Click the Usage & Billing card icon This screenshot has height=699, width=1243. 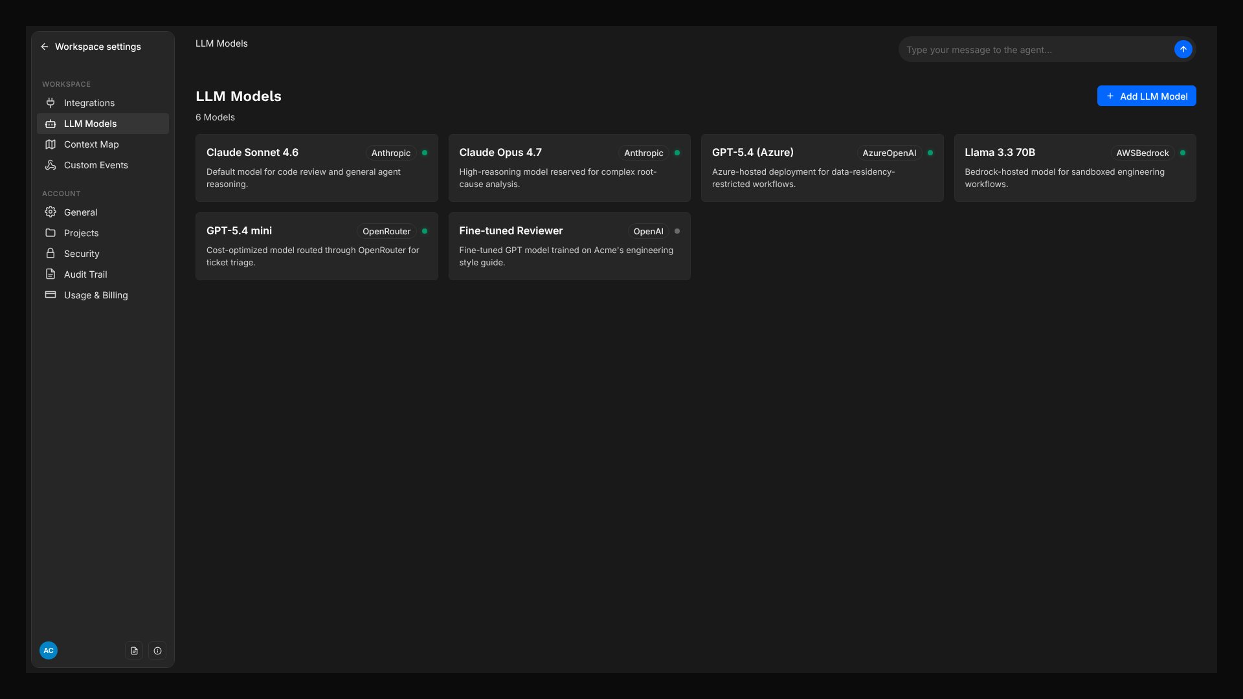click(50, 295)
